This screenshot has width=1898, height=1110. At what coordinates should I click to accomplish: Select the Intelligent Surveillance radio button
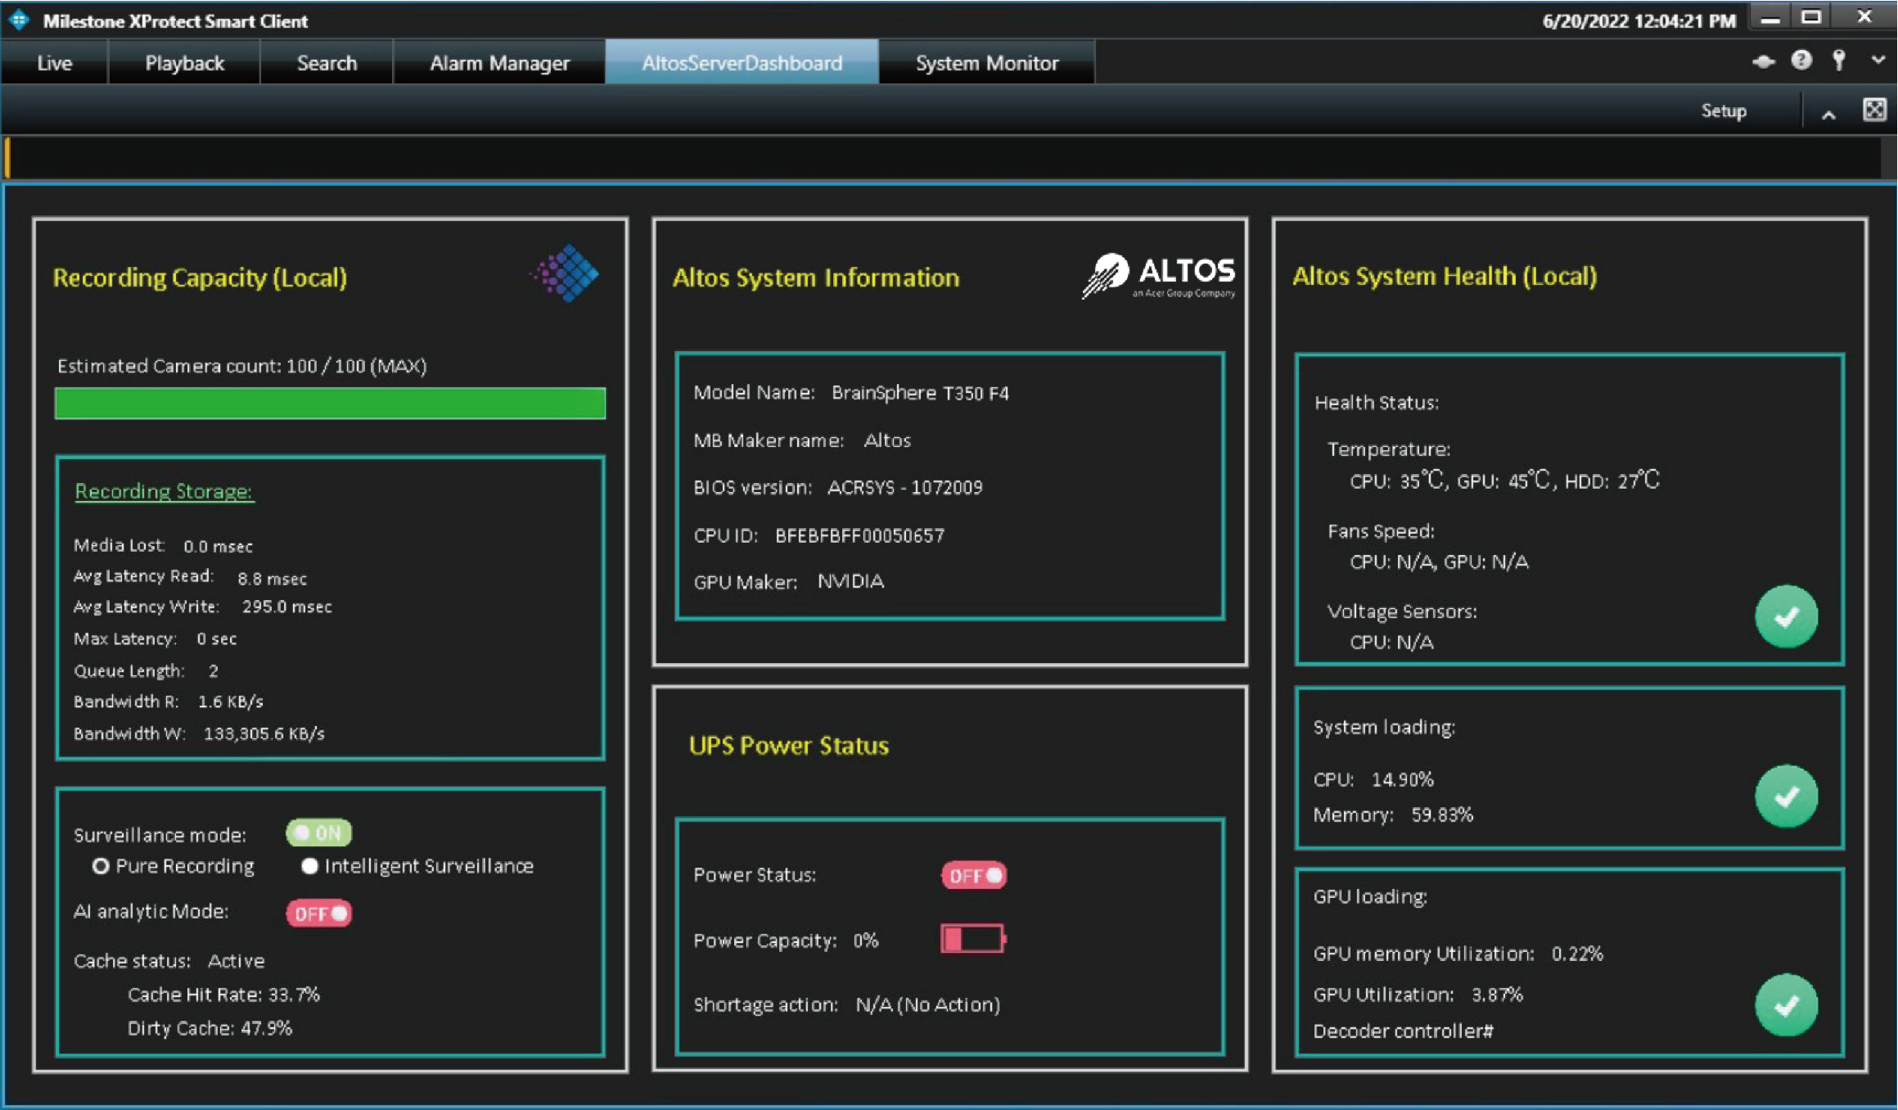click(x=309, y=866)
